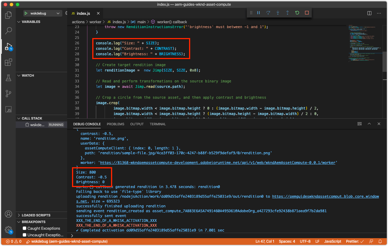Screen dimensions: 388x246
Task: Switch to the PROBLEMS panel tab
Action: 115,124
